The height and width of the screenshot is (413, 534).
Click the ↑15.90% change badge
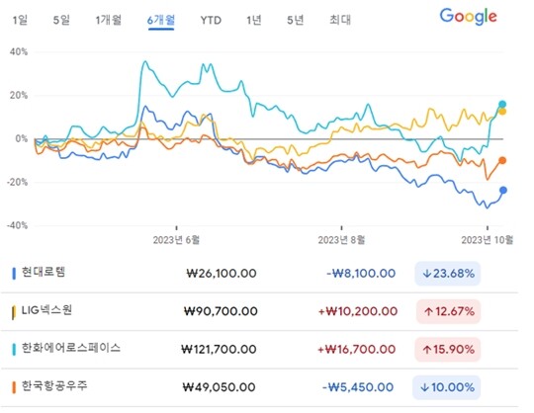(448, 350)
